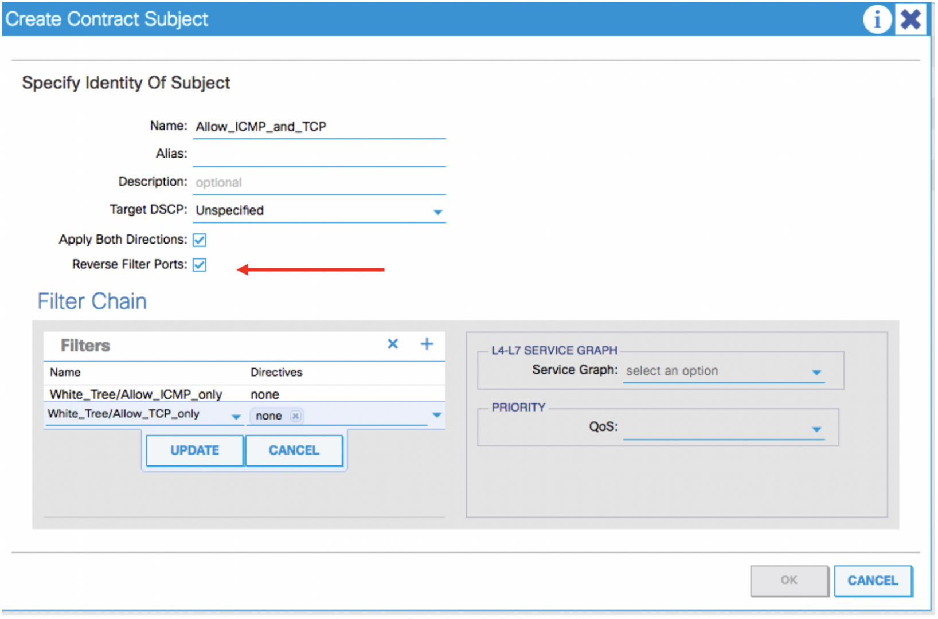Image resolution: width=938 pixels, height=619 pixels.
Task: Expand the Directives dropdown arrow
Action: pos(437,415)
